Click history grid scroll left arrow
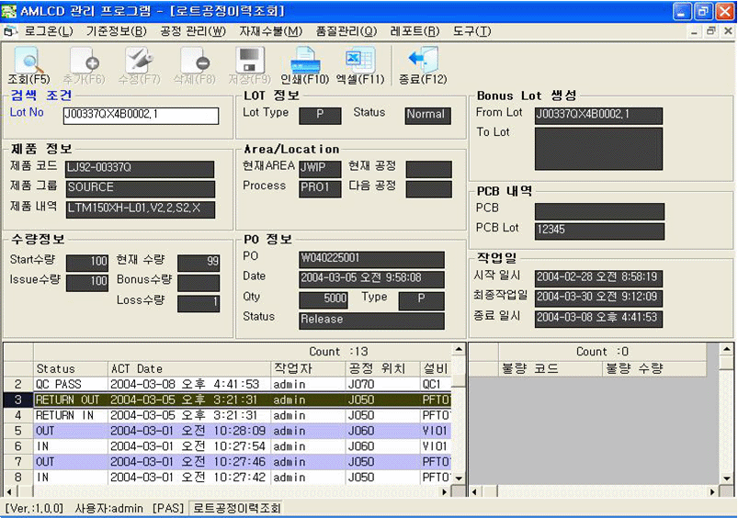The height and width of the screenshot is (518, 738). click(9, 491)
